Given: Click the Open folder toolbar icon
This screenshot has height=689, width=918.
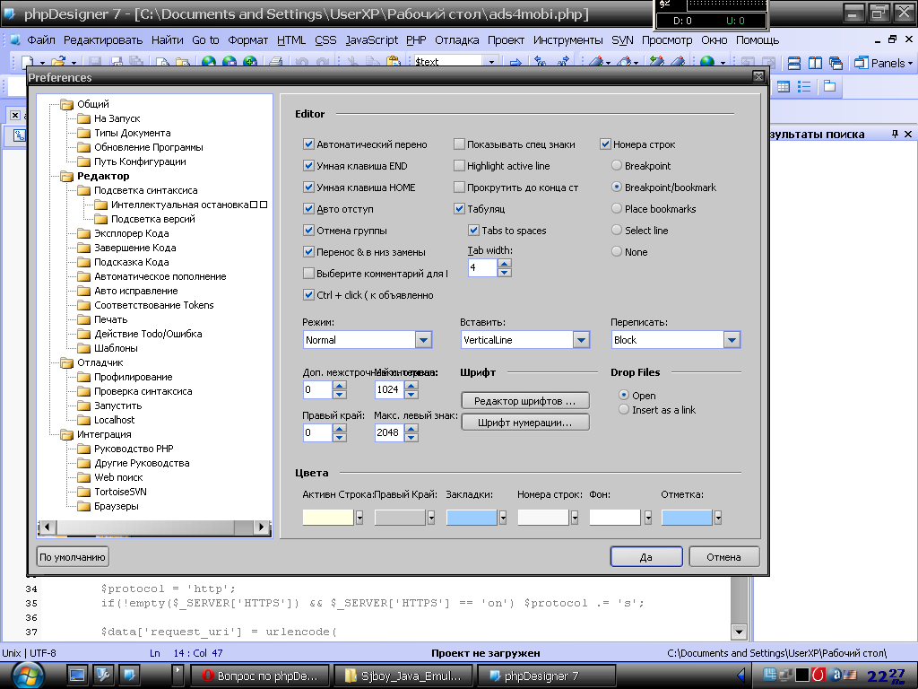Looking at the screenshot, I should click(x=57, y=62).
